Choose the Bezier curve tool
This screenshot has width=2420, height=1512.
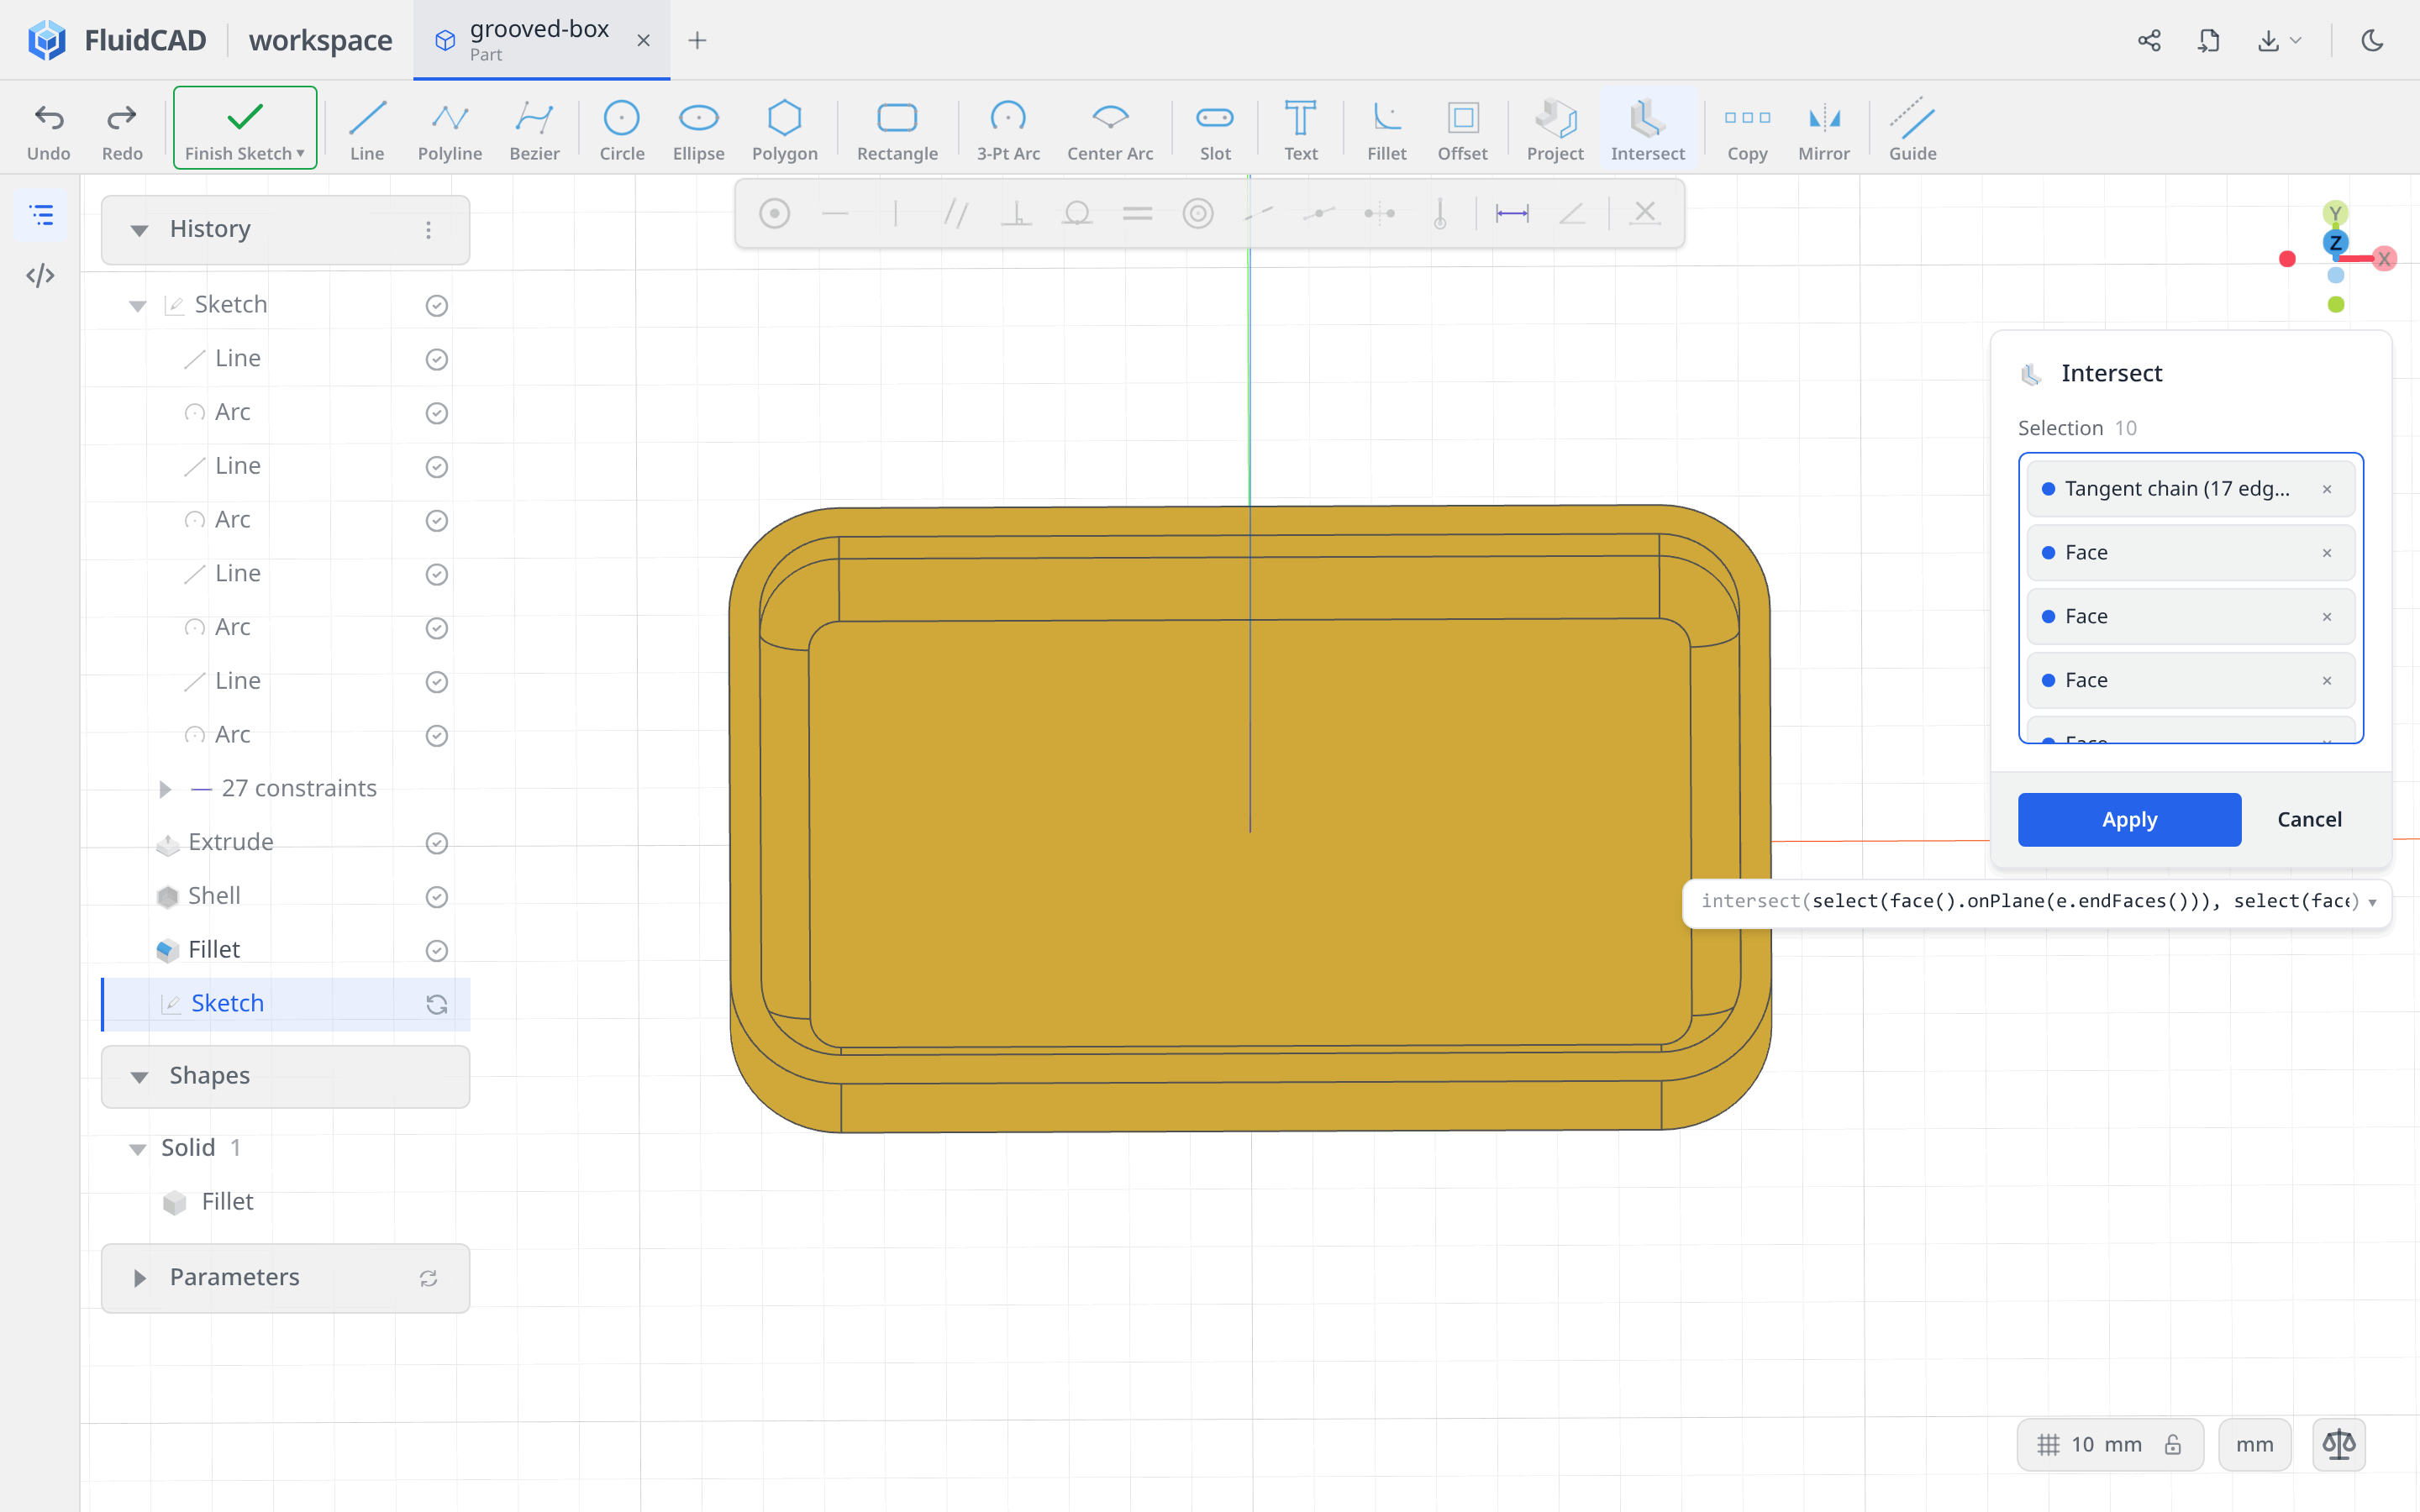534,129
